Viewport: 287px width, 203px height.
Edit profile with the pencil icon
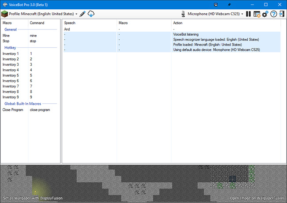click(83, 14)
